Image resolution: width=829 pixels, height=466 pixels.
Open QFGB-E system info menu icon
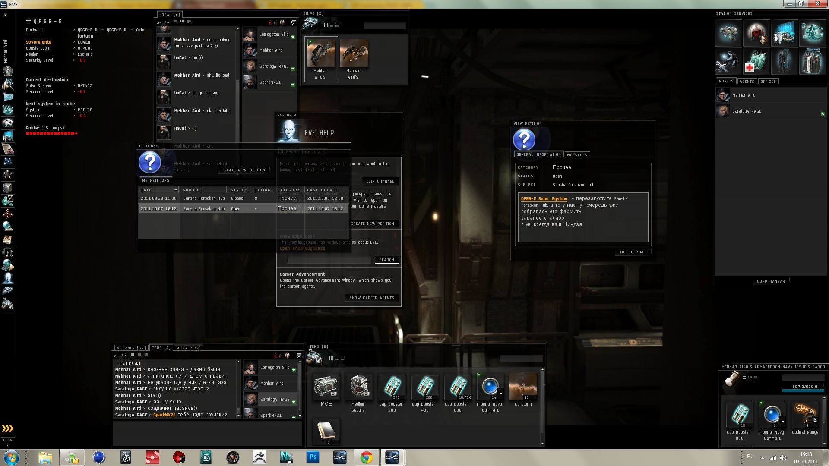click(x=28, y=21)
